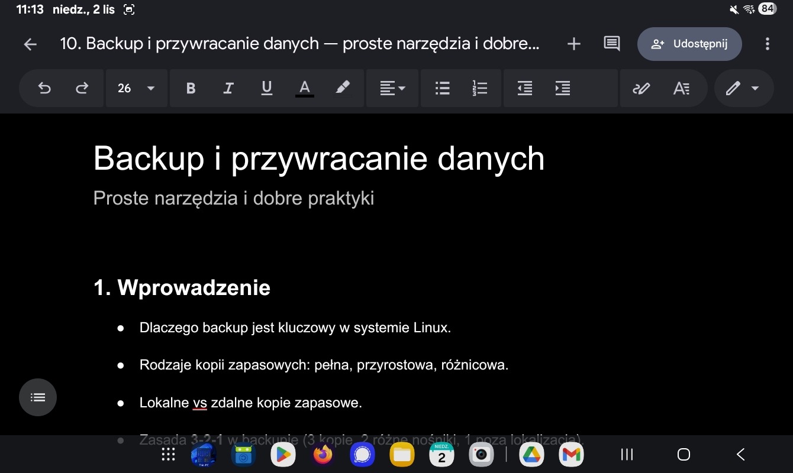Decrease paragraph indent
The width and height of the screenshot is (793, 473).
(524, 88)
